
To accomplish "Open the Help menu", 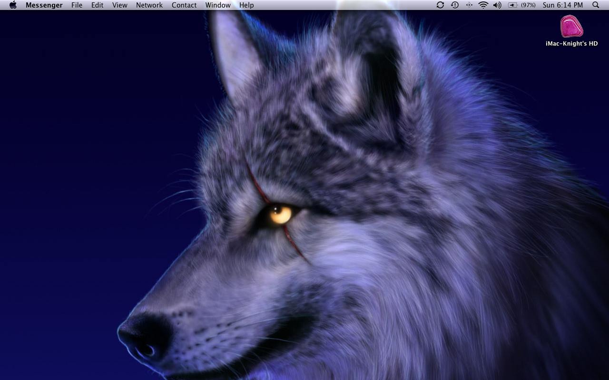I will click(246, 5).
